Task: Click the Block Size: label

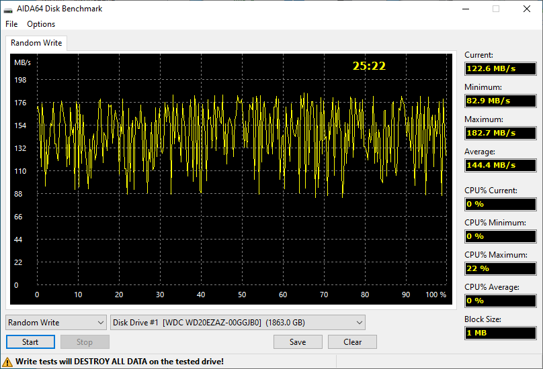Action: [x=483, y=319]
